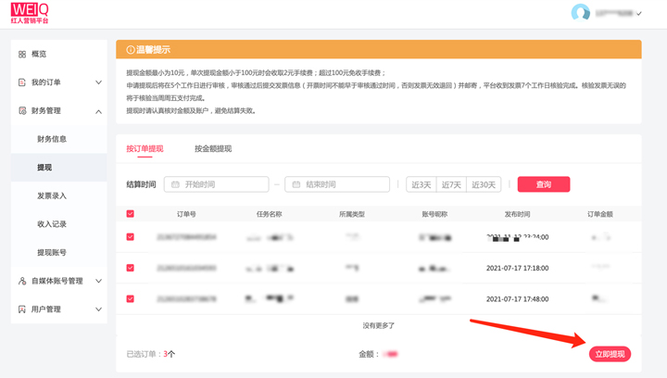Switch to the 按金额提现 tab
Image resolution: width=667 pixels, height=378 pixels.
point(213,148)
